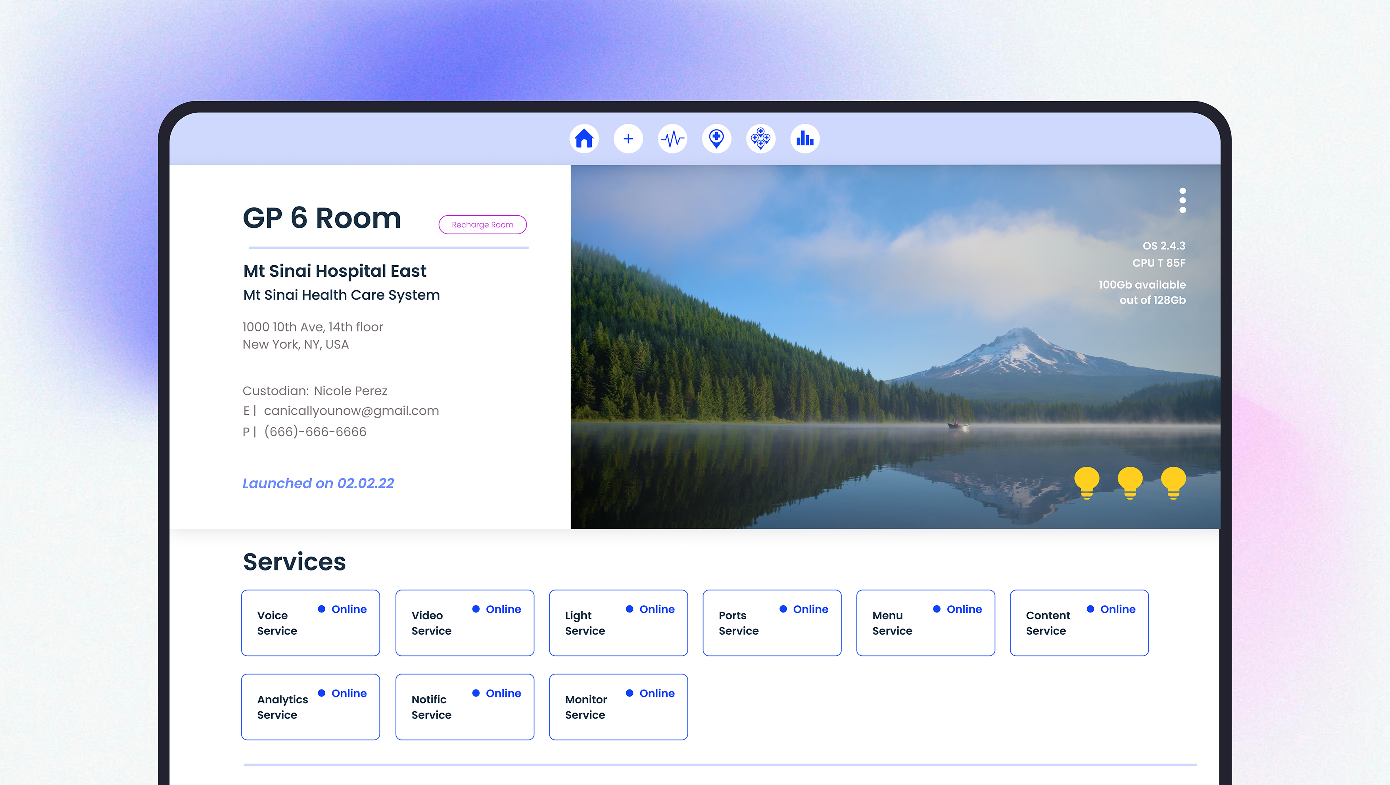Click the Recharge Room button
The width and height of the screenshot is (1390, 785).
click(x=482, y=225)
